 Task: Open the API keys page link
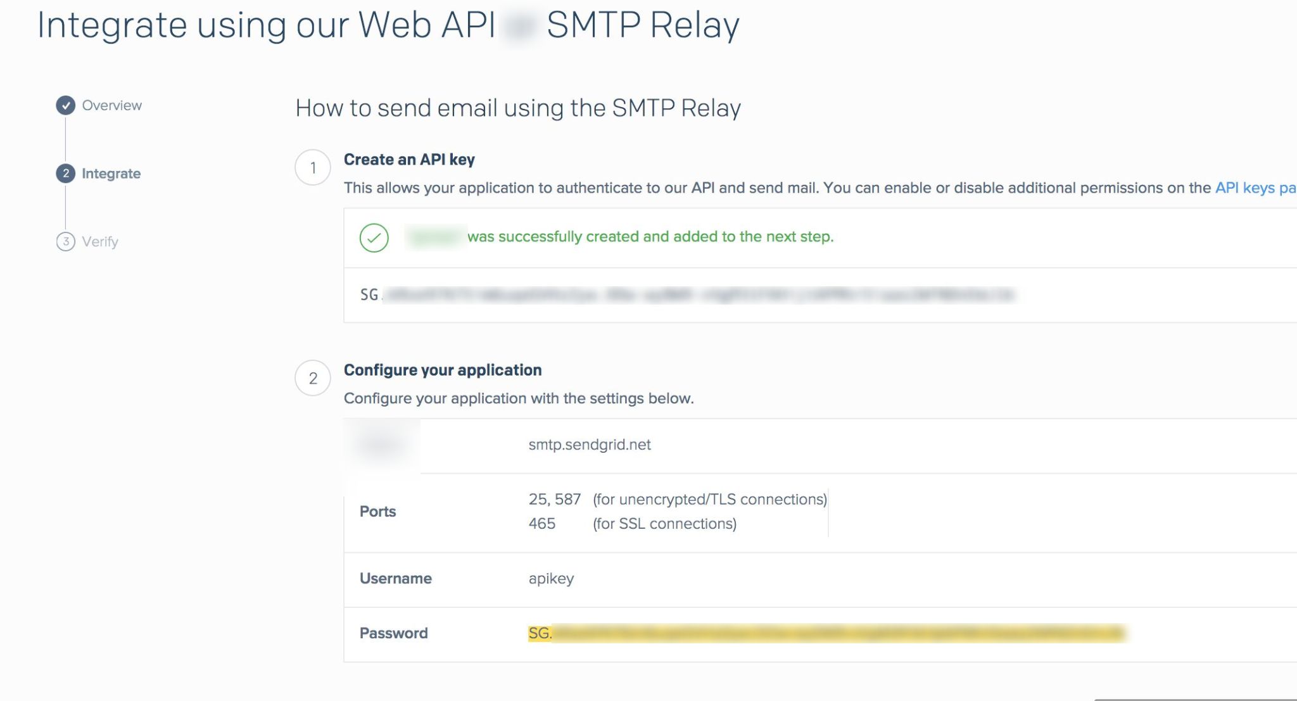pyautogui.click(x=1255, y=188)
